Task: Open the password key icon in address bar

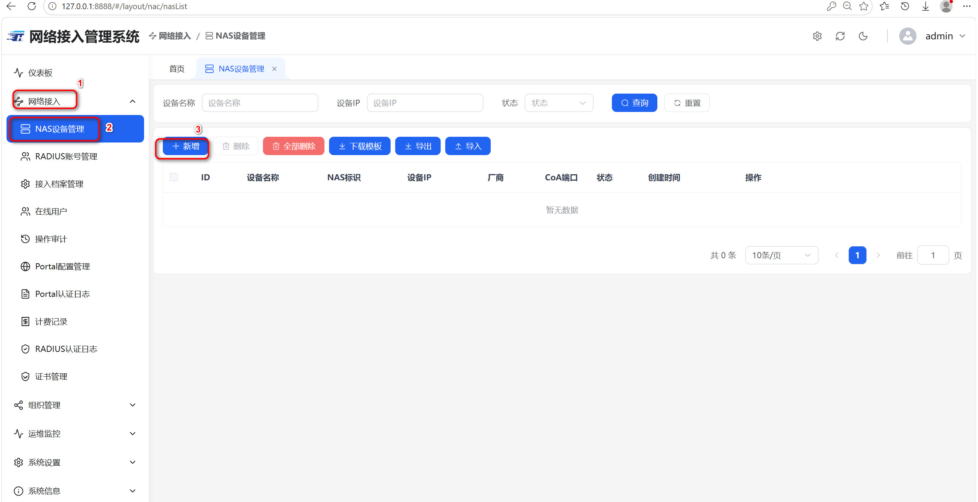Action: coord(831,6)
